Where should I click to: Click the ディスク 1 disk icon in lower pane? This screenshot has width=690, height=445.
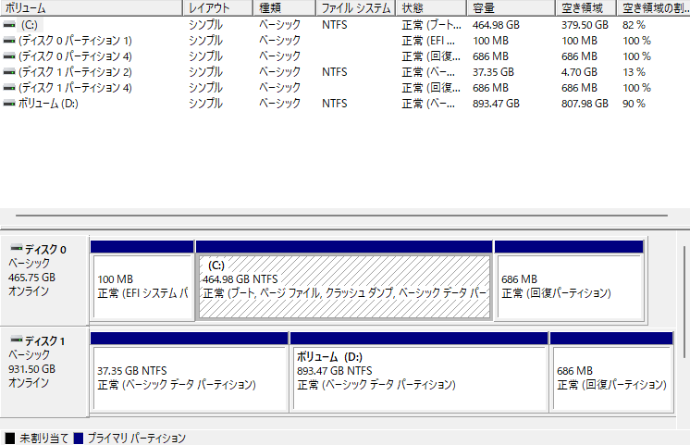[x=15, y=341]
